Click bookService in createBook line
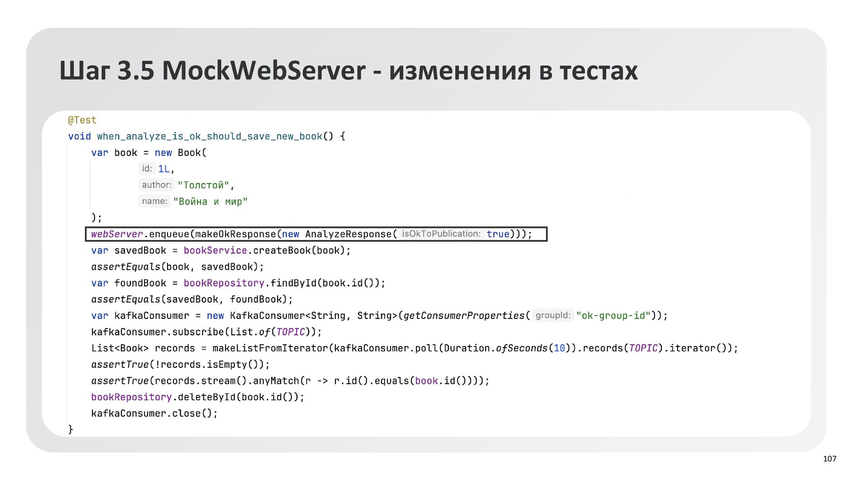The image size is (853, 480). (x=215, y=251)
